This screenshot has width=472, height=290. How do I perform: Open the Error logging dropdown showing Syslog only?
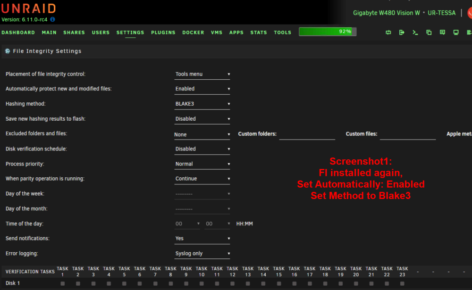click(202, 253)
